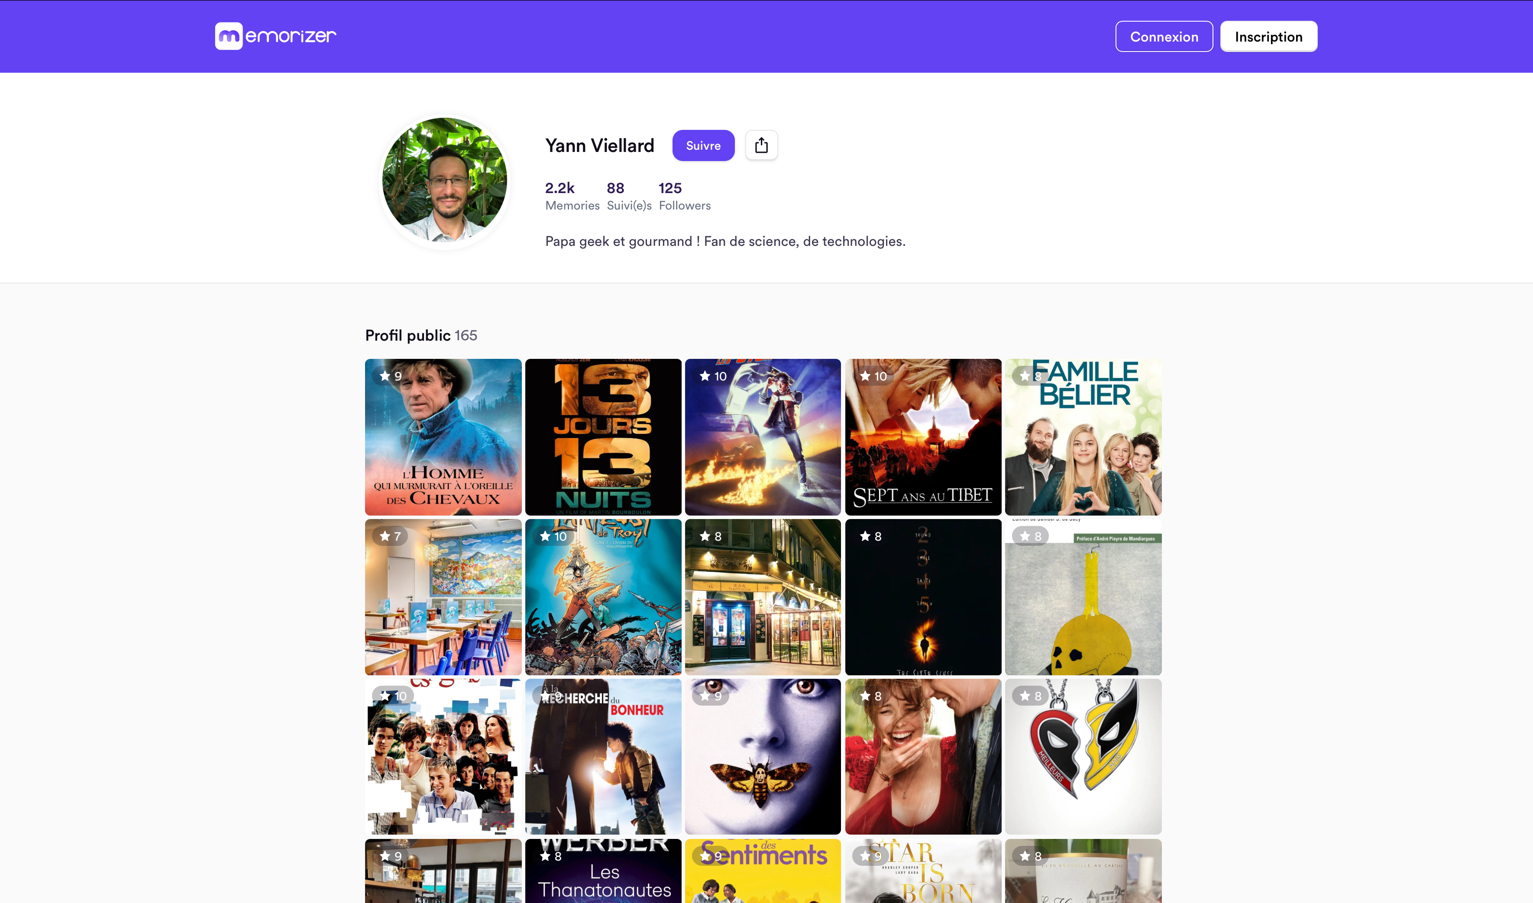Open Yann Viellard's profile picture
1533x903 pixels.
click(x=444, y=180)
